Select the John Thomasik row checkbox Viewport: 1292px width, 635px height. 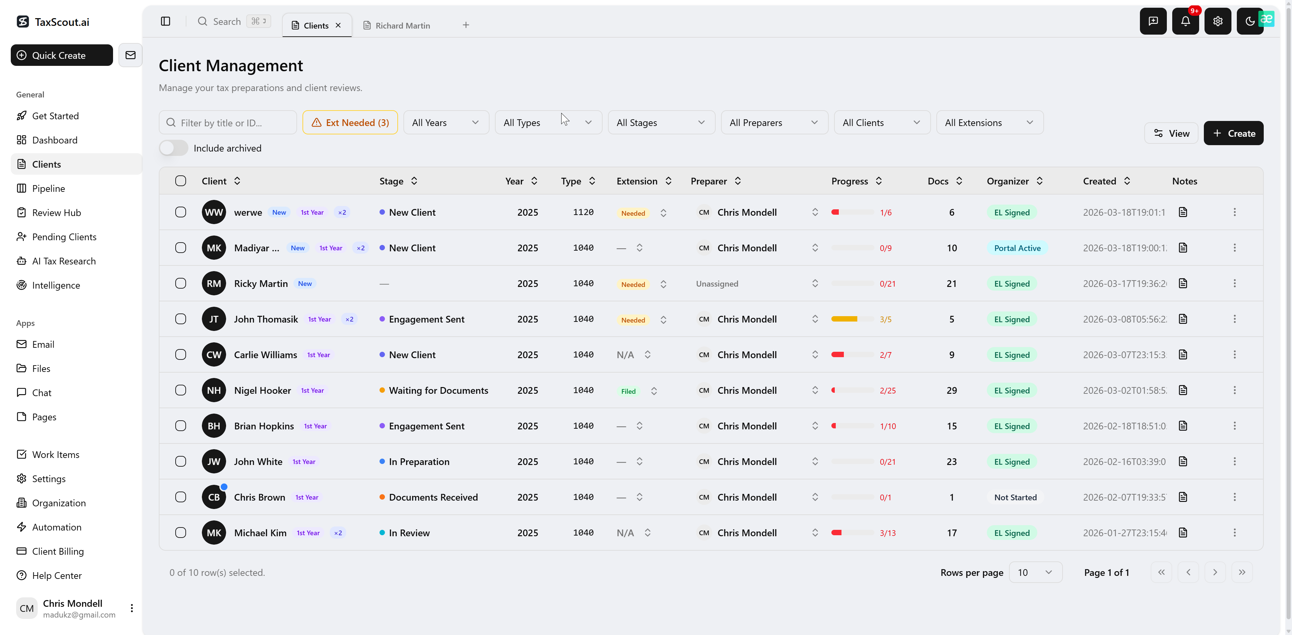coord(181,319)
